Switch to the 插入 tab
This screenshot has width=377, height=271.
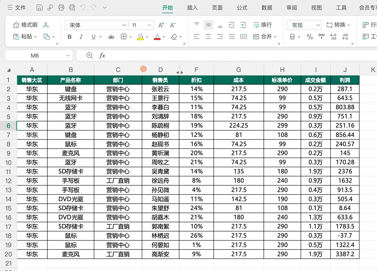point(192,8)
